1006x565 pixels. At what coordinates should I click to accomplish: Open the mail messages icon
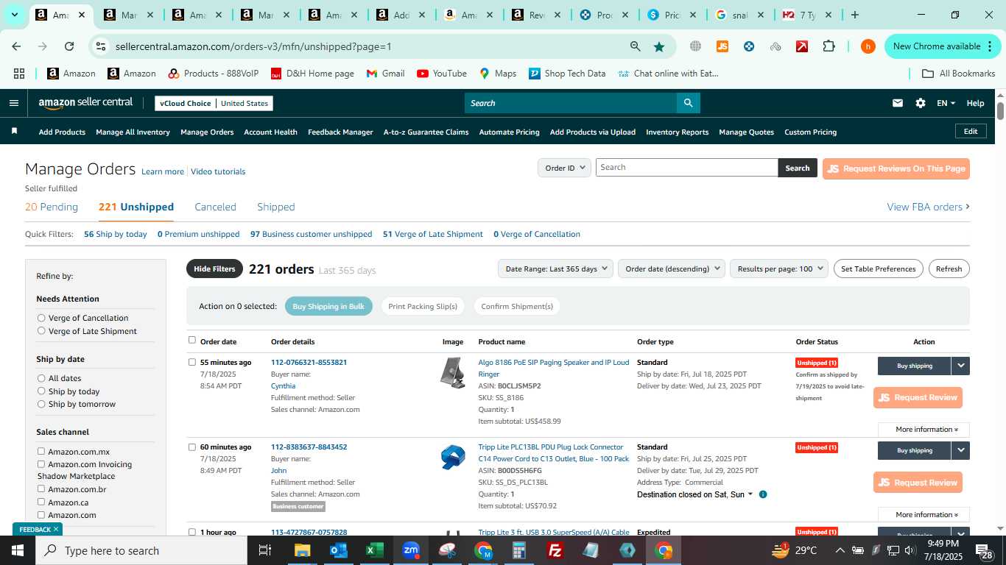pos(897,103)
